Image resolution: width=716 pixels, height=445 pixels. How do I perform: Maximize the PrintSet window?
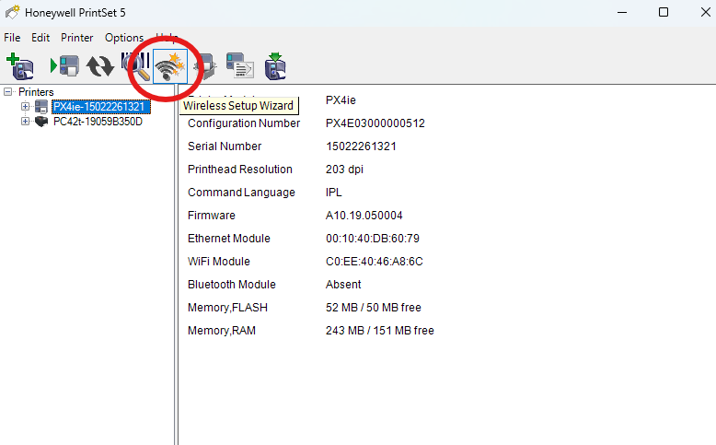[664, 12]
